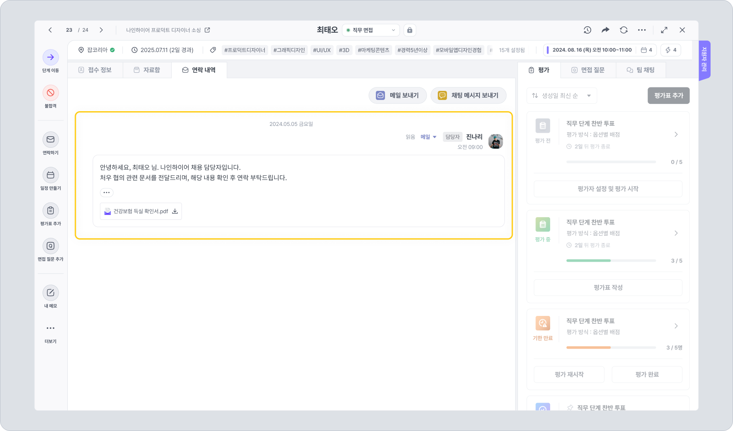Click the gray 평가표 추가 button
Viewport: 733px width, 431px height.
(668, 96)
